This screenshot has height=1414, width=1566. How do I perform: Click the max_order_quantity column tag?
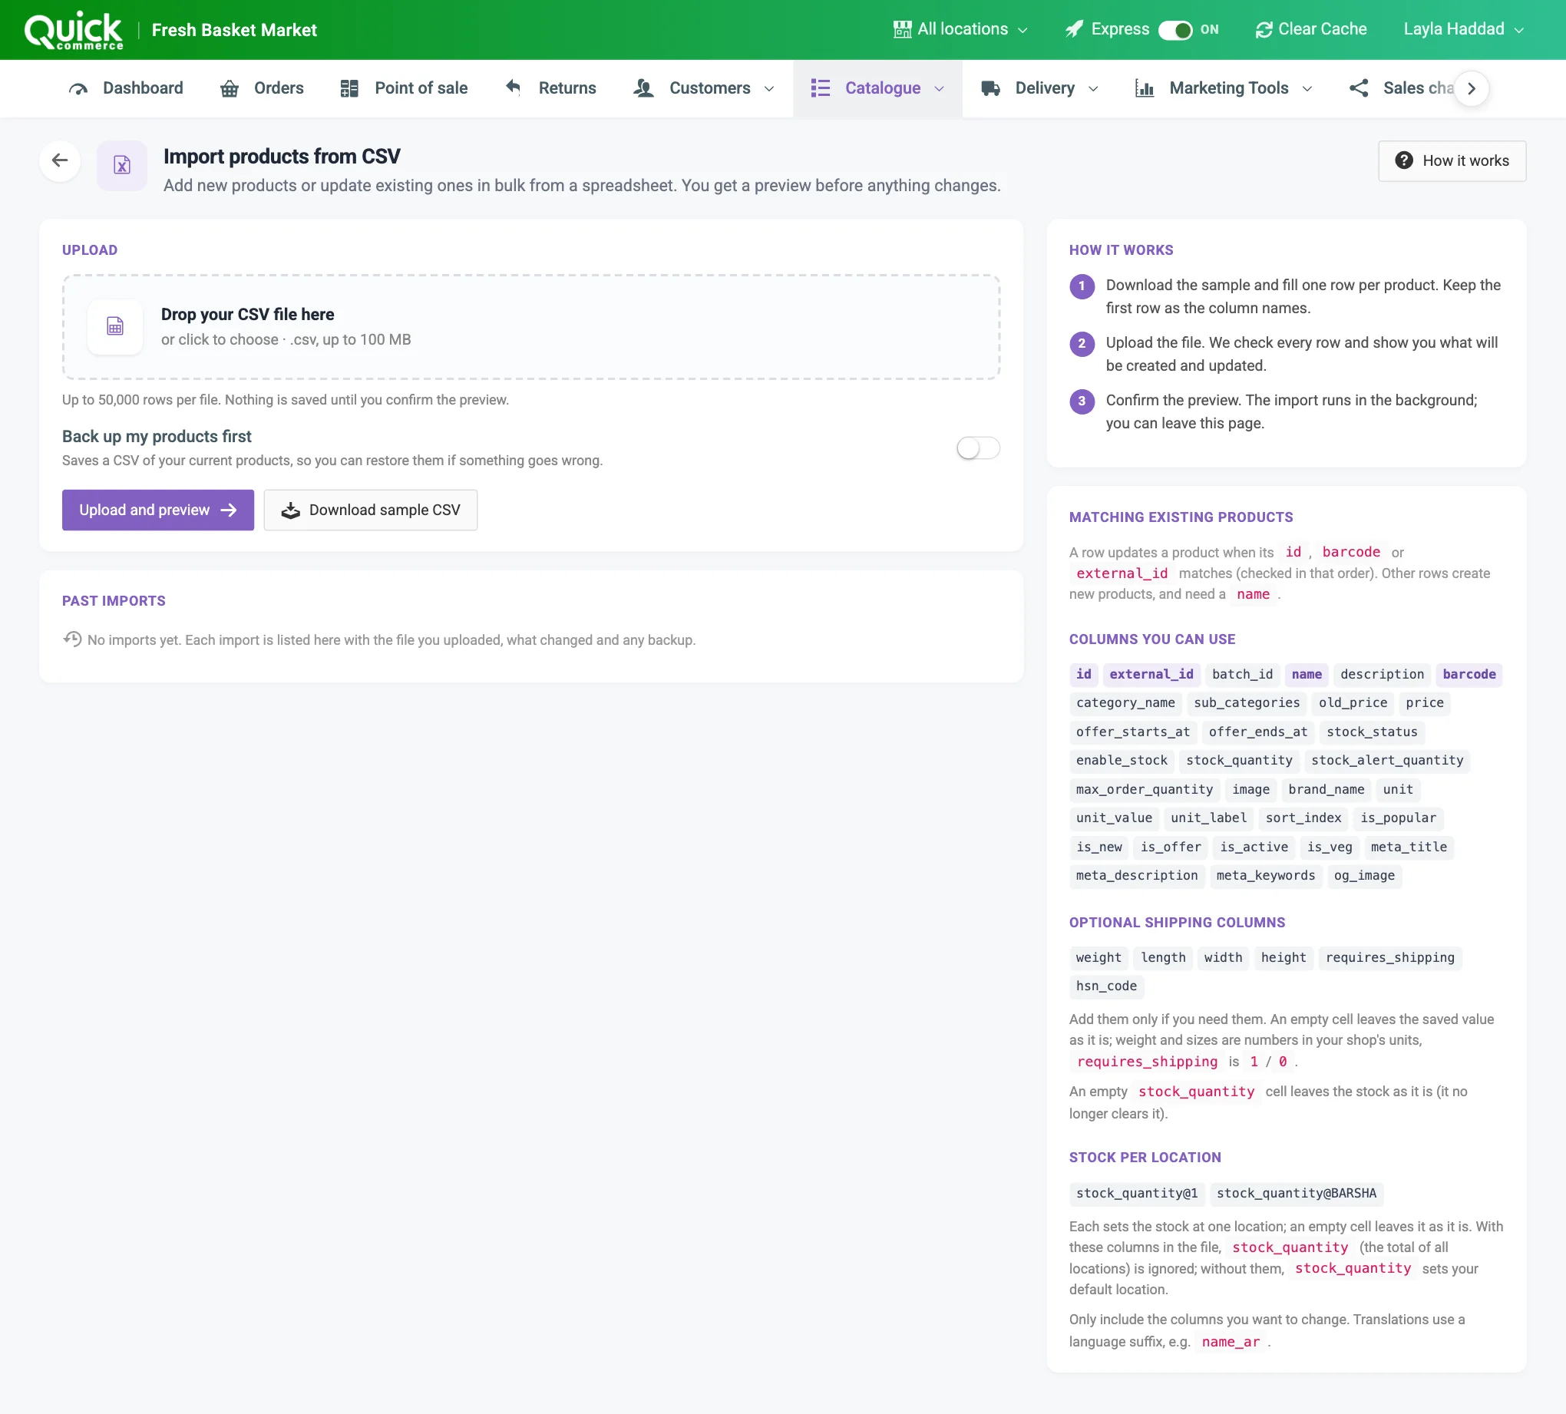pyautogui.click(x=1145, y=789)
